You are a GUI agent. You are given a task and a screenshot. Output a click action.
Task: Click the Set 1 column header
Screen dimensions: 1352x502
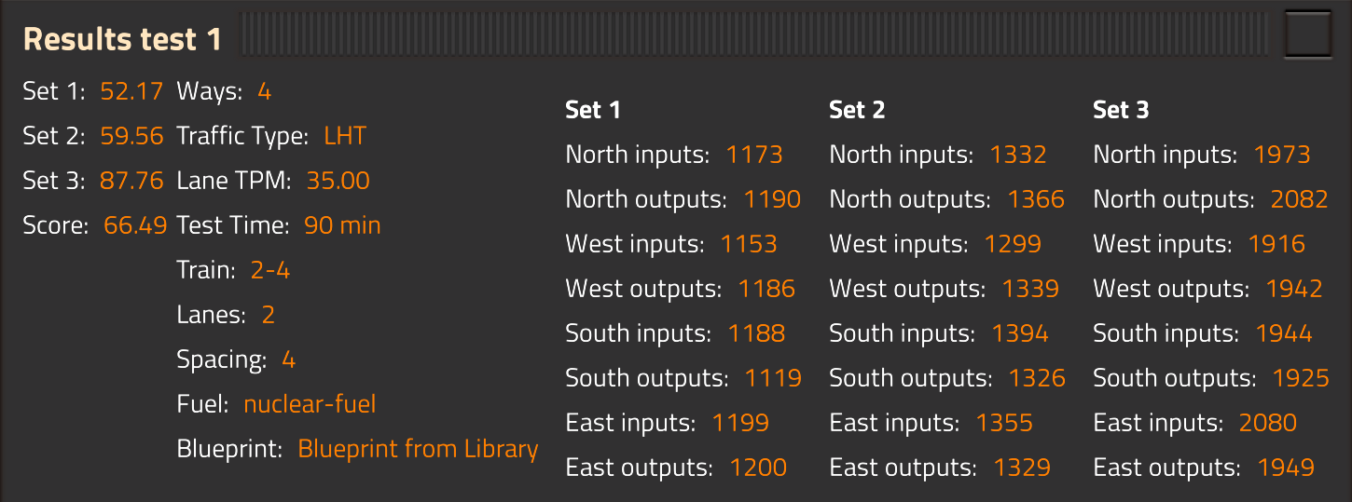[593, 110]
